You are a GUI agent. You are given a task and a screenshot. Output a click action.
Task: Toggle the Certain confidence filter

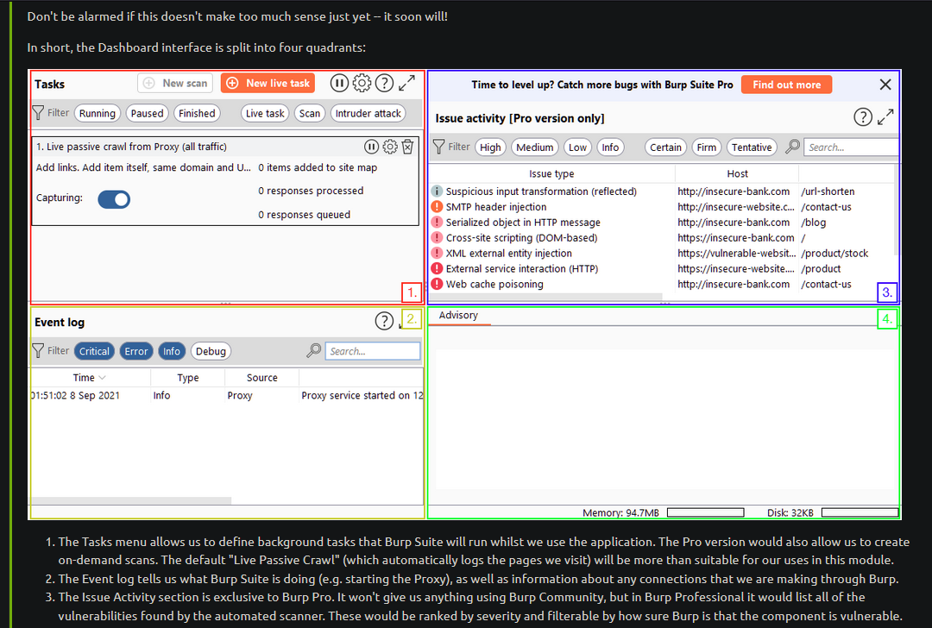click(x=665, y=148)
